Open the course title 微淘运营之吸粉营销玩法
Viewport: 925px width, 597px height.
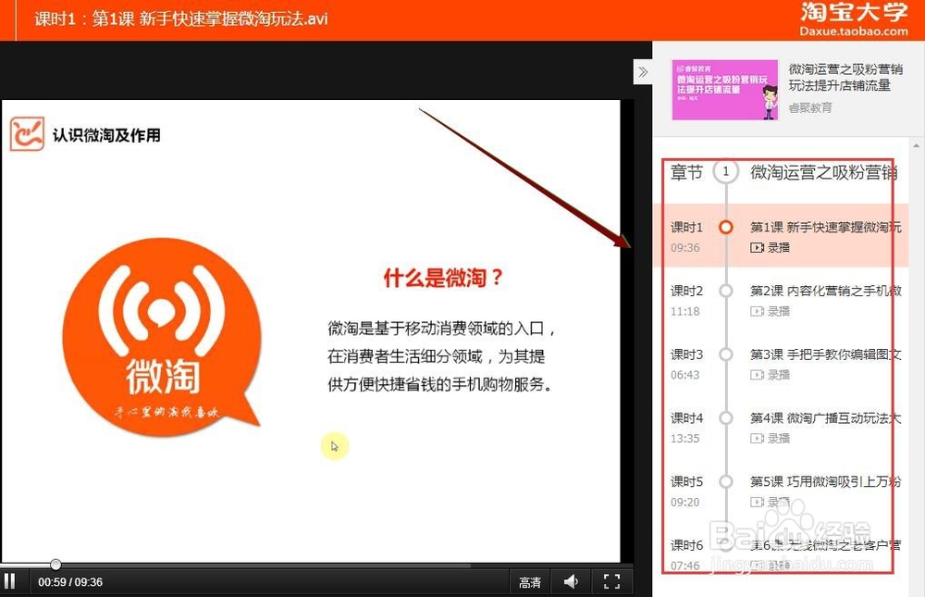(x=845, y=76)
